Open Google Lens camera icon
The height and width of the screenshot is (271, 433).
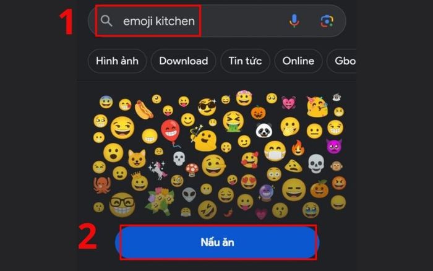(327, 21)
